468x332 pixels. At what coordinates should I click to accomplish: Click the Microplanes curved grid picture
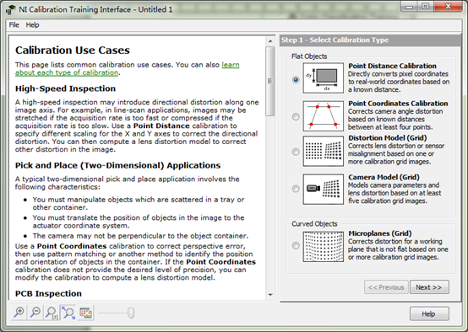click(324, 247)
